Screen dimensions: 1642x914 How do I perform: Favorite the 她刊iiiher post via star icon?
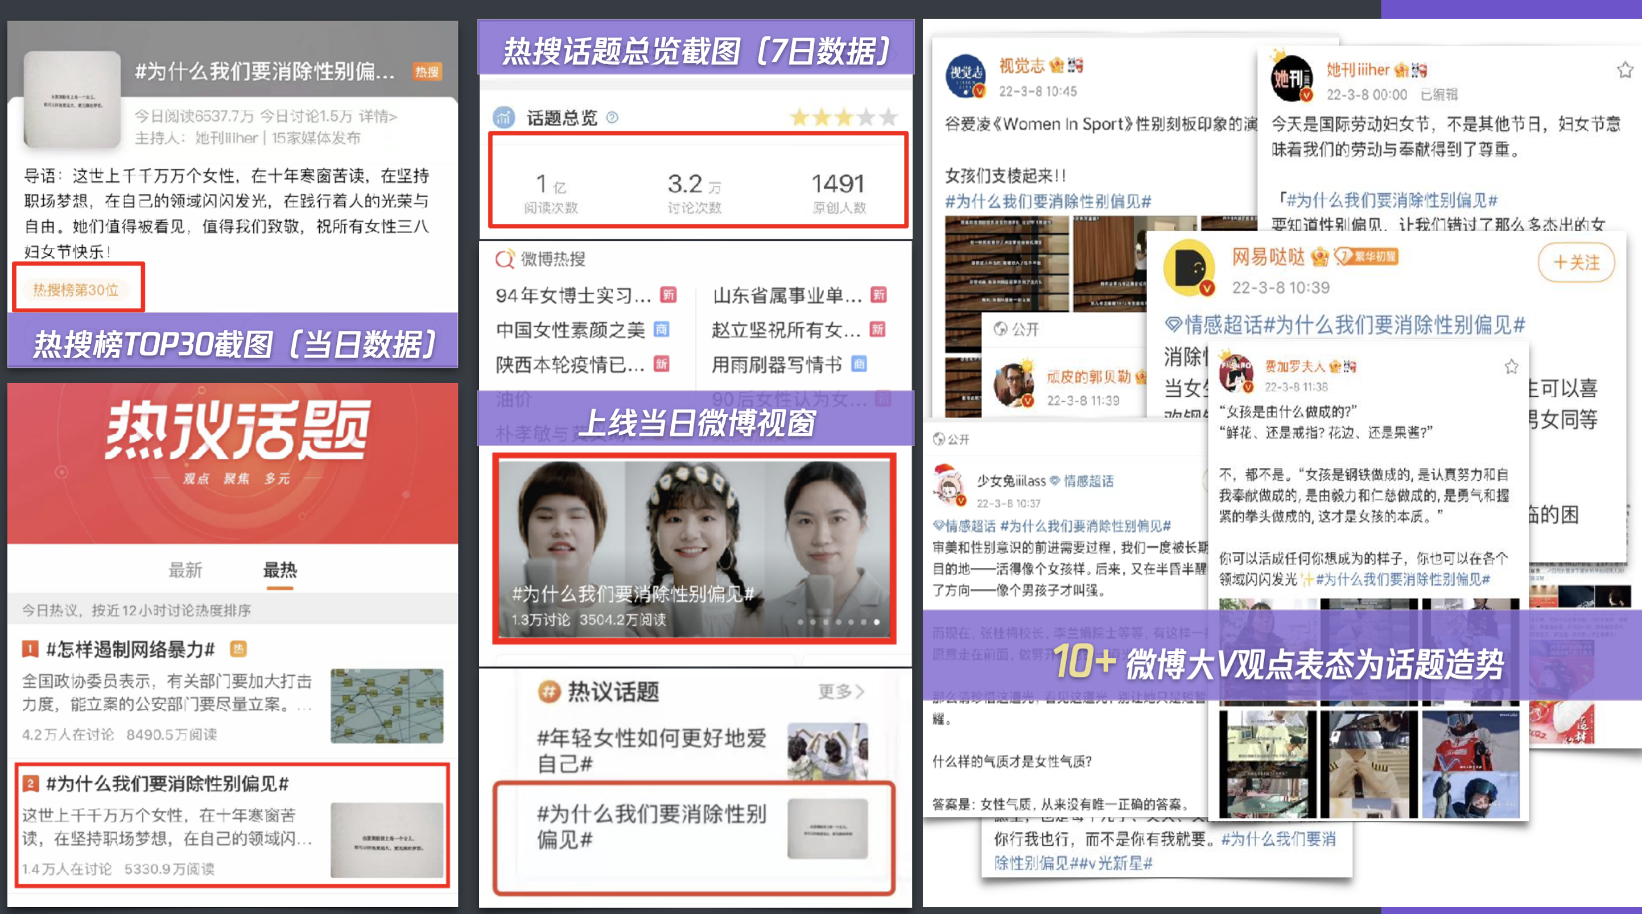click(1625, 69)
